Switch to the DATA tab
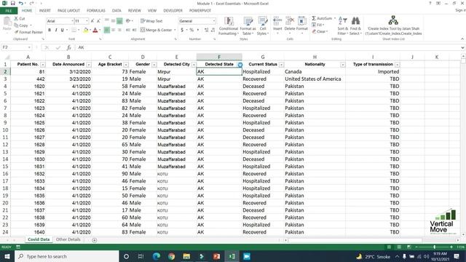Screen dimensions: 466x262 [116, 11]
